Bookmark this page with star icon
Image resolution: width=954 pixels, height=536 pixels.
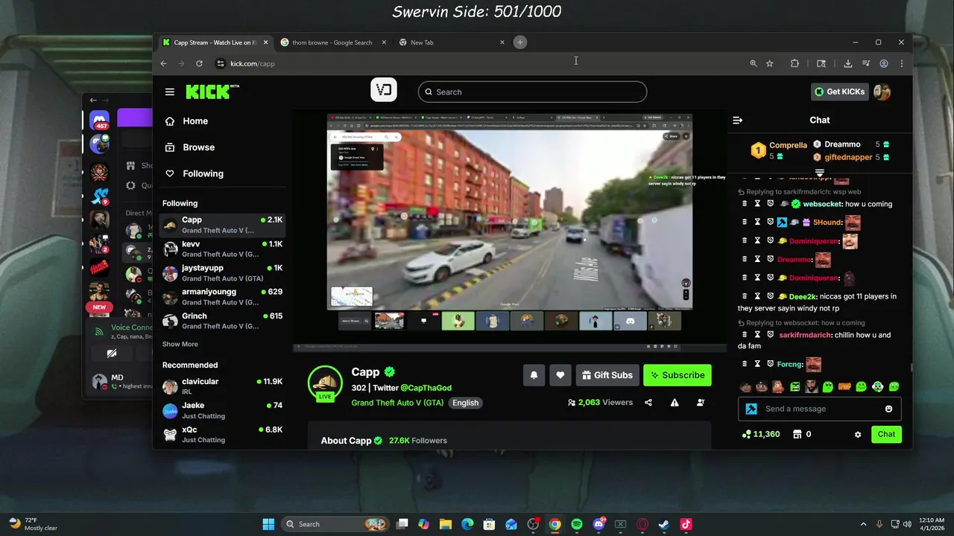click(x=770, y=63)
